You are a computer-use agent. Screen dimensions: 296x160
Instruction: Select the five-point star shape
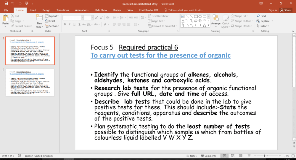[205, 25]
